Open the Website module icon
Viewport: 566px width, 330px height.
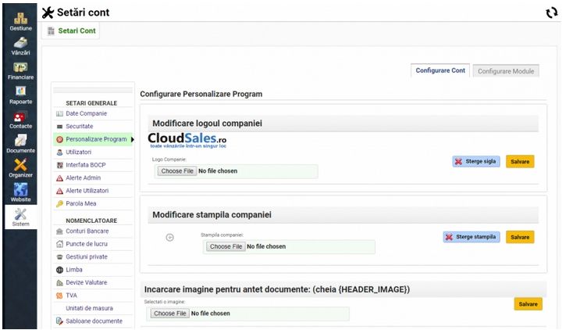pyautogui.click(x=20, y=192)
